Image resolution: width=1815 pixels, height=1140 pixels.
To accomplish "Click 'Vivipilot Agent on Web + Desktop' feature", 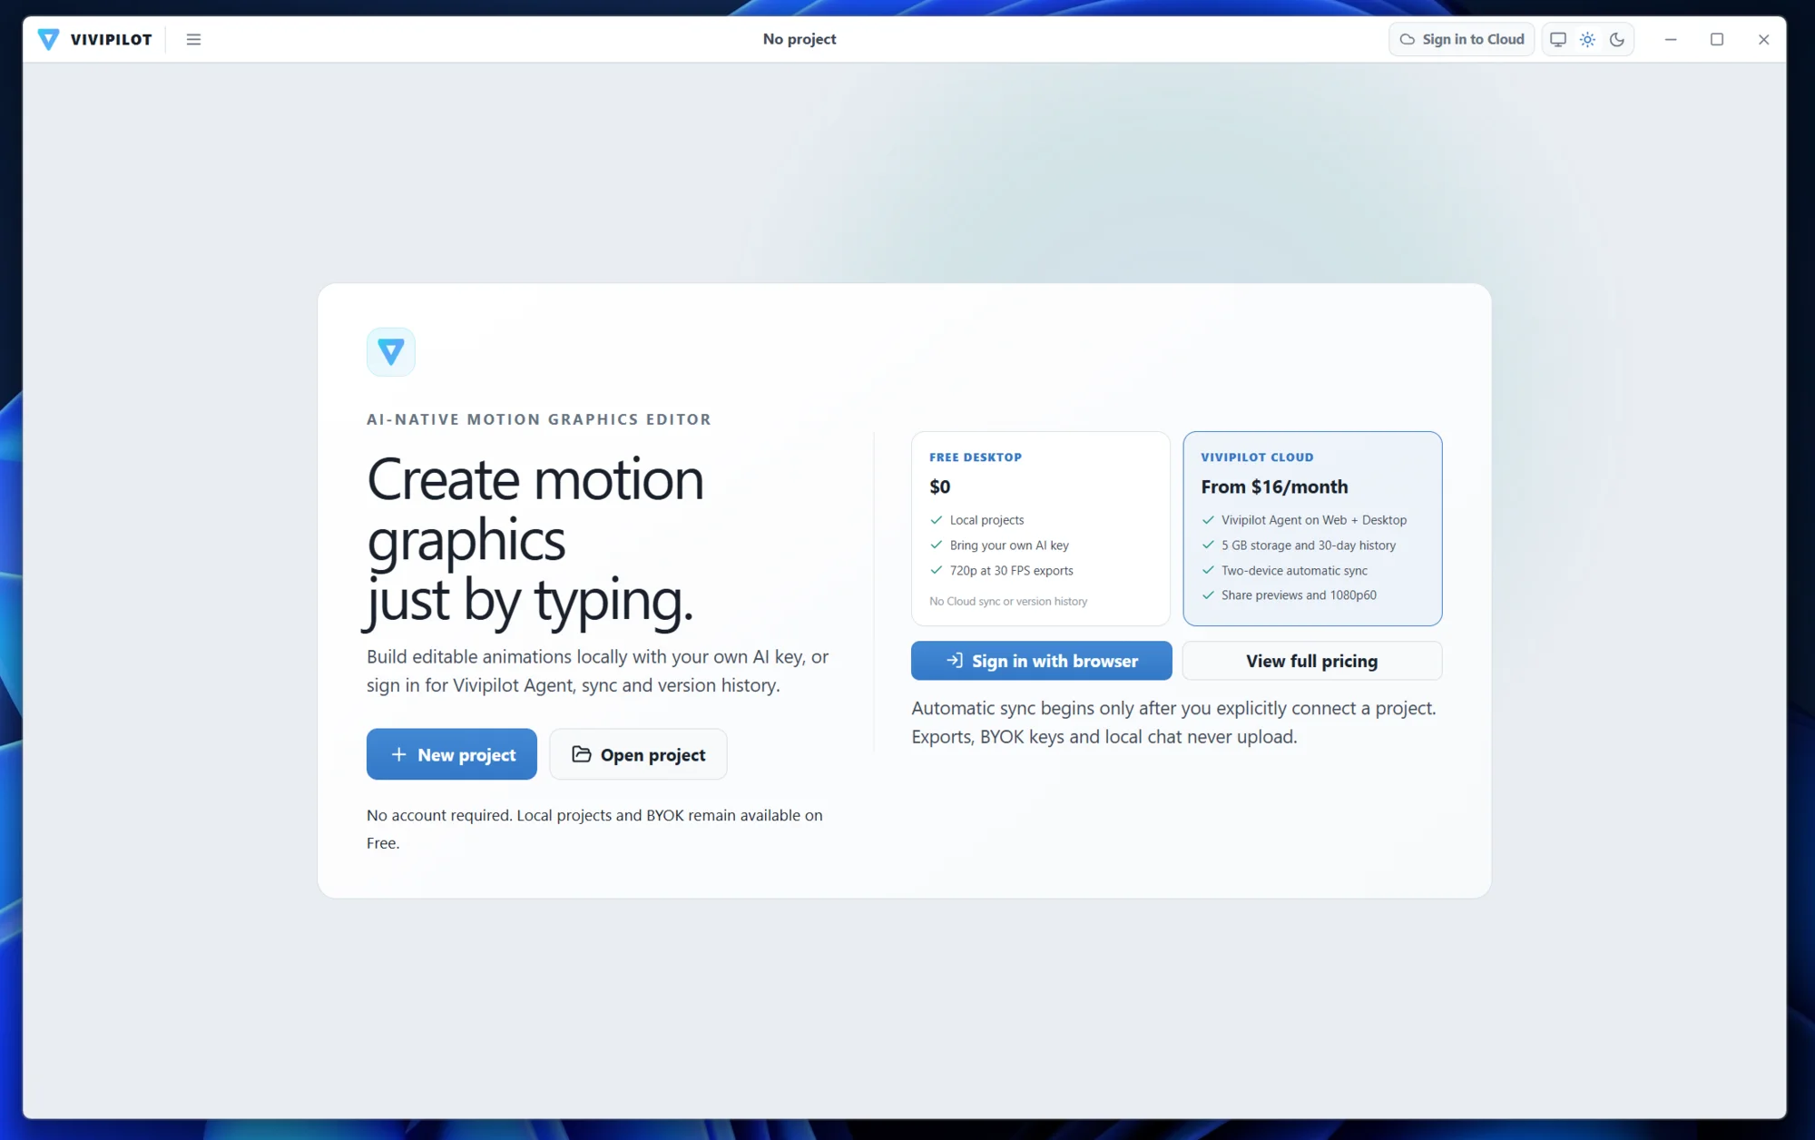I will coord(1314,520).
